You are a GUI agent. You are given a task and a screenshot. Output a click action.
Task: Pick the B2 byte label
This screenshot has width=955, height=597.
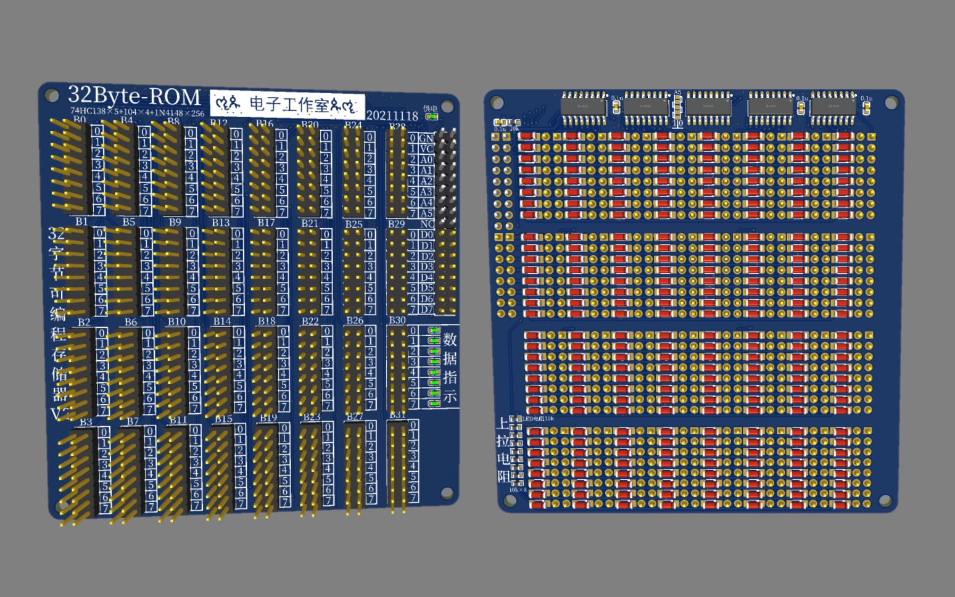coord(84,322)
